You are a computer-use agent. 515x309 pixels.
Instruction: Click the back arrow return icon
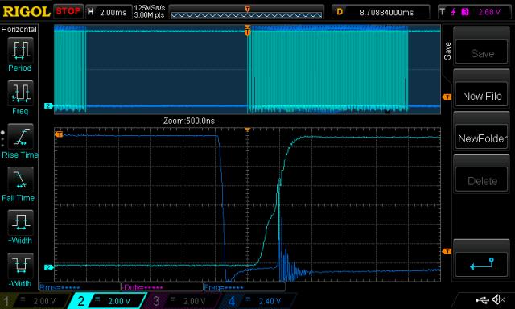coord(481,265)
